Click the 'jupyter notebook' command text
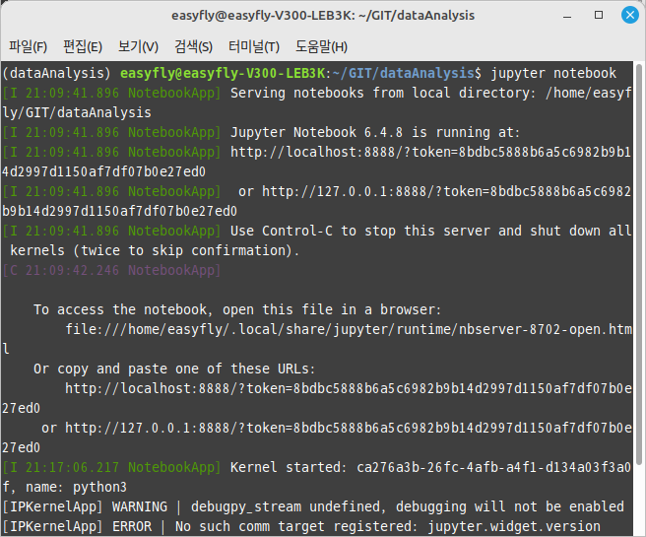Screen dimensions: 646x537 [553, 73]
